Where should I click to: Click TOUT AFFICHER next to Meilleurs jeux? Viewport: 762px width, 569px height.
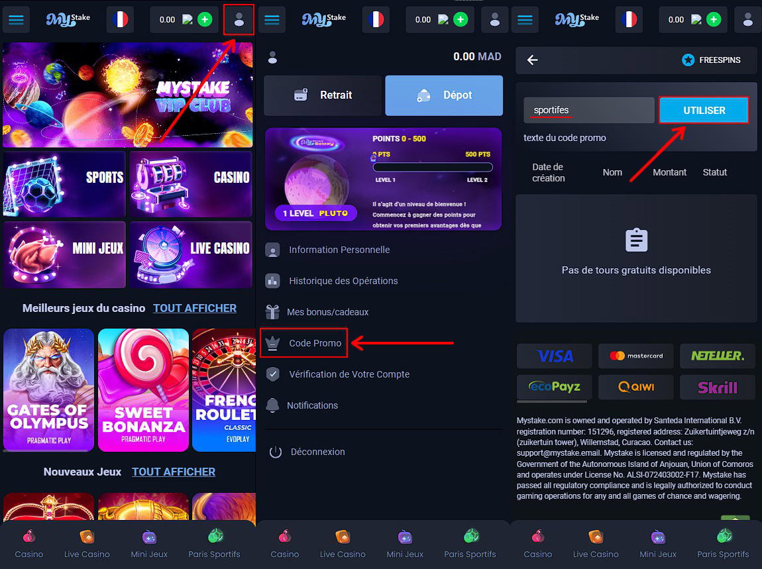(x=195, y=308)
